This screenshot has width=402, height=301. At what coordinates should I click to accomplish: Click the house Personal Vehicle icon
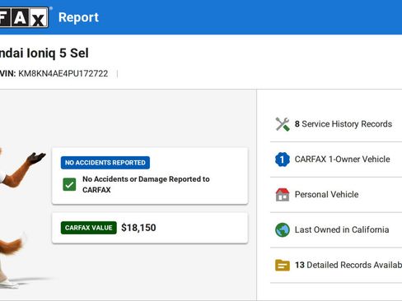coord(283,195)
